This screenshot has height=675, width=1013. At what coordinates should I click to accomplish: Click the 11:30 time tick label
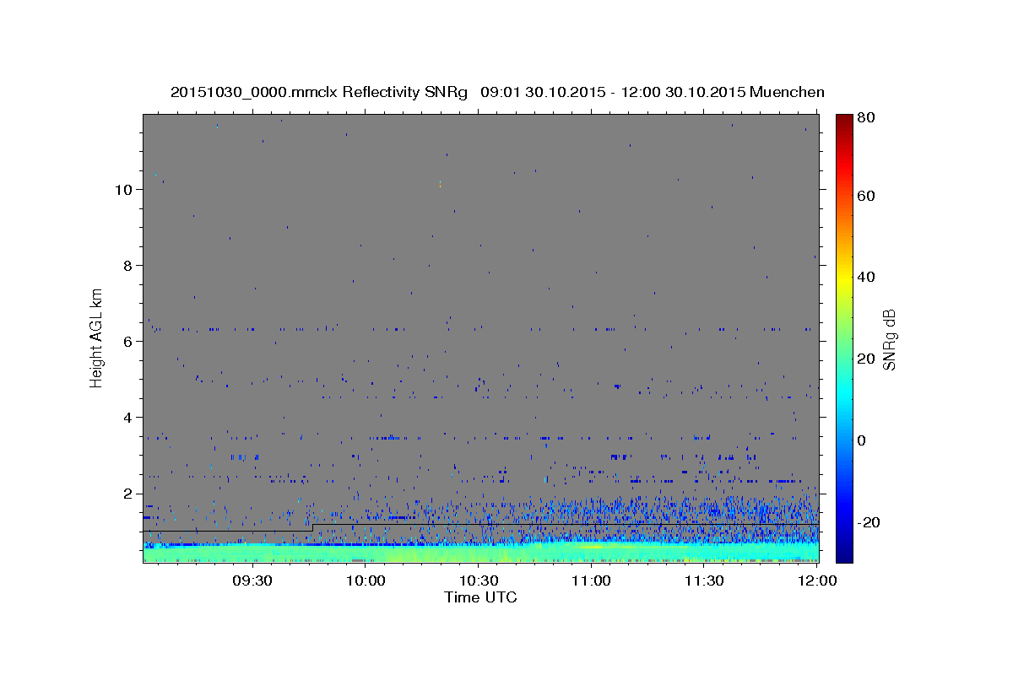pyautogui.click(x=704, y=580)
